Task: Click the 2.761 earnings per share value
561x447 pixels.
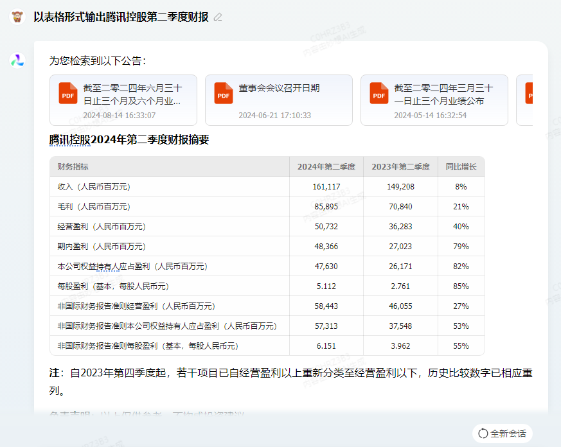Action: 400,286
